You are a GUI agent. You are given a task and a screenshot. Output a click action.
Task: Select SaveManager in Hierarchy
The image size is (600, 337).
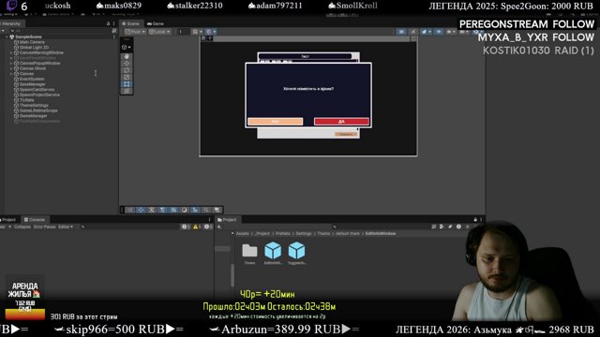[x=33, y=84]
